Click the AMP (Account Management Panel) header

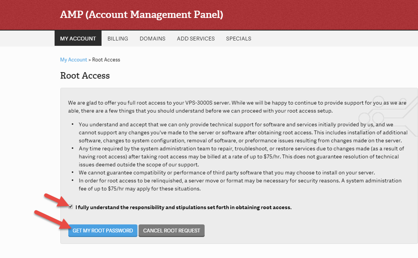[141, 15]
